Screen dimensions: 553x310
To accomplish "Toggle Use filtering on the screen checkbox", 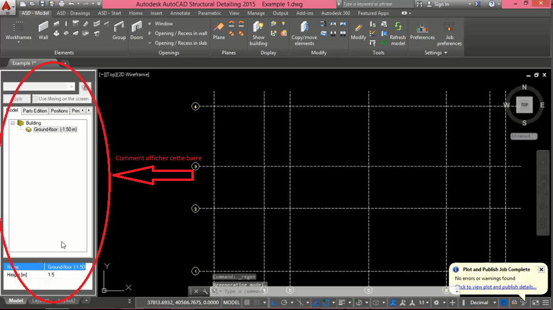I will click(35, 98).
